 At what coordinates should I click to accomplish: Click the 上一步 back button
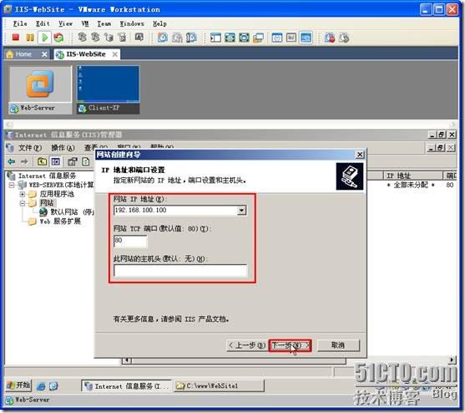click(x=247, y=345)
